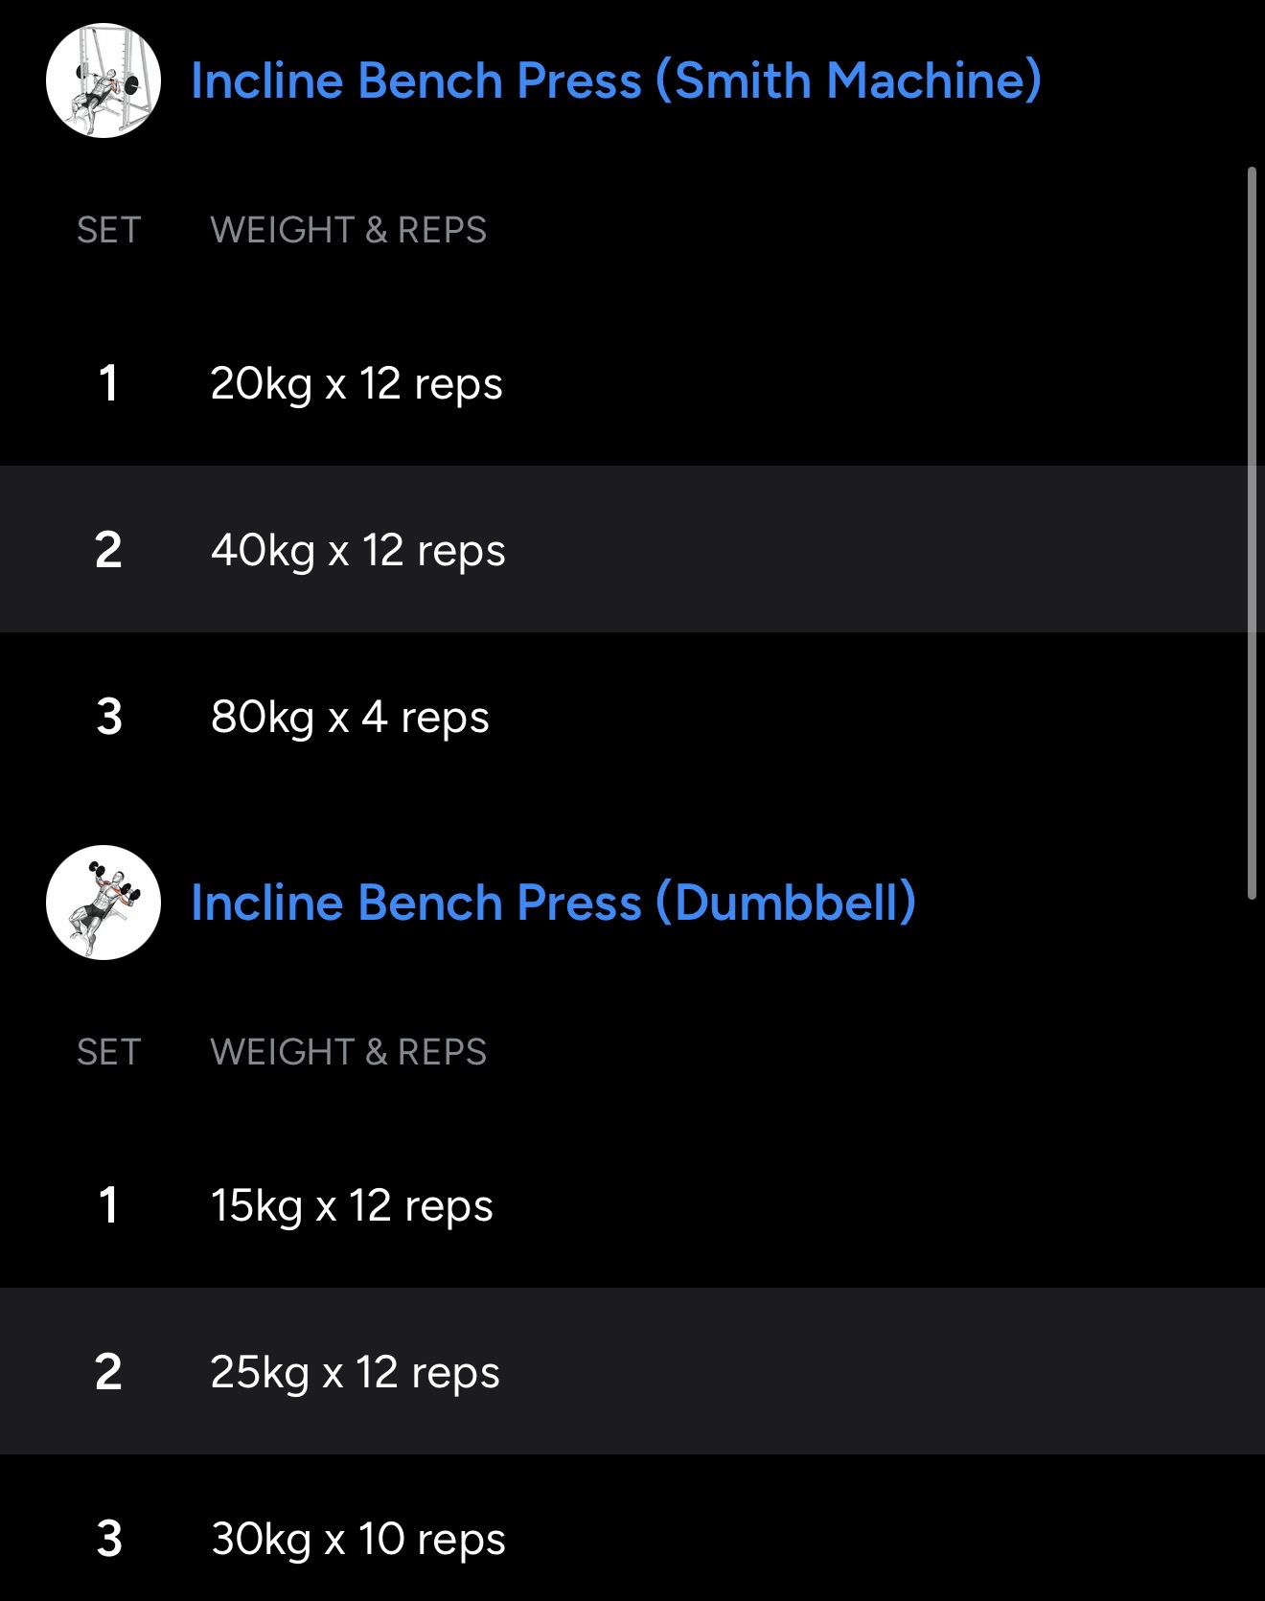The width and height of the screenshot is (1265, 1601).
Task: Select the 30kg x 10 reps entry
Action: [357, 1539]
